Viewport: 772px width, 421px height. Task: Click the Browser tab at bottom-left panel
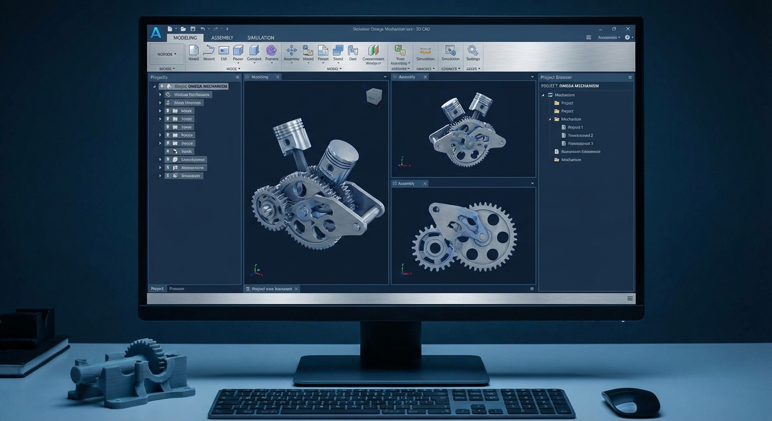(x=177, y=288)
